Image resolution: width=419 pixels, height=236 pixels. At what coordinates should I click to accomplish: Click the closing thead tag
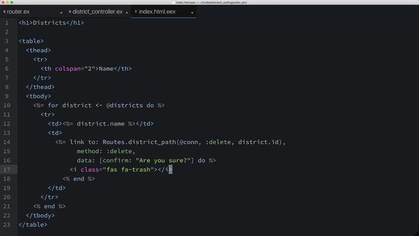(41, 87)
